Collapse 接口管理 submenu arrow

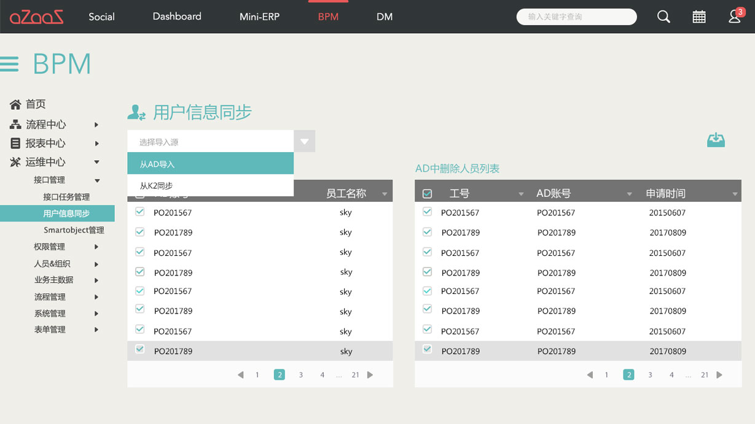coord(97,180)
